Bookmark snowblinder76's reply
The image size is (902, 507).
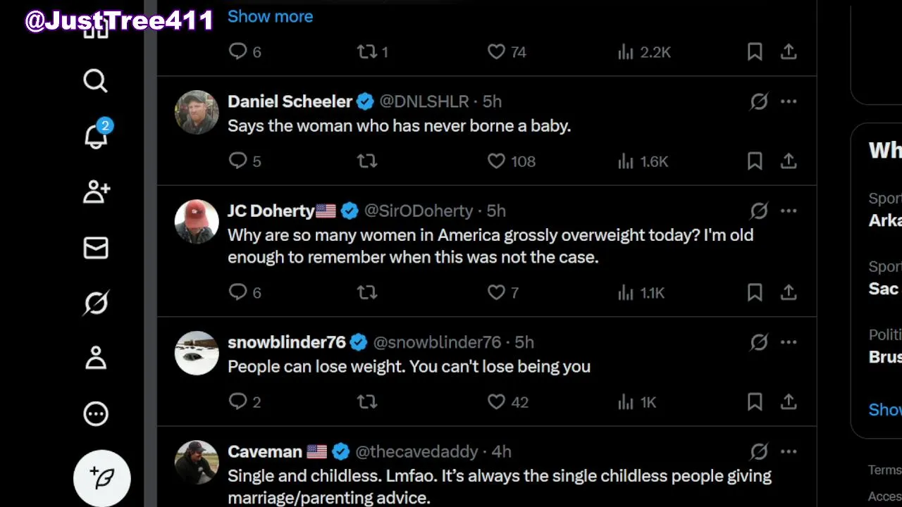[x=755, y=402]
